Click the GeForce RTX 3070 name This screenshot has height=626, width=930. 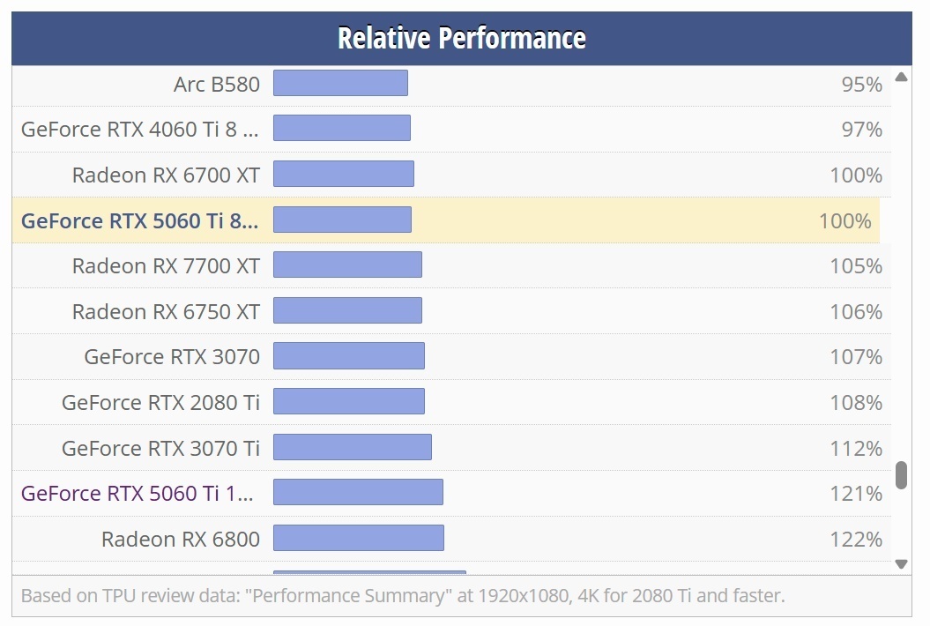pos(173,356)
